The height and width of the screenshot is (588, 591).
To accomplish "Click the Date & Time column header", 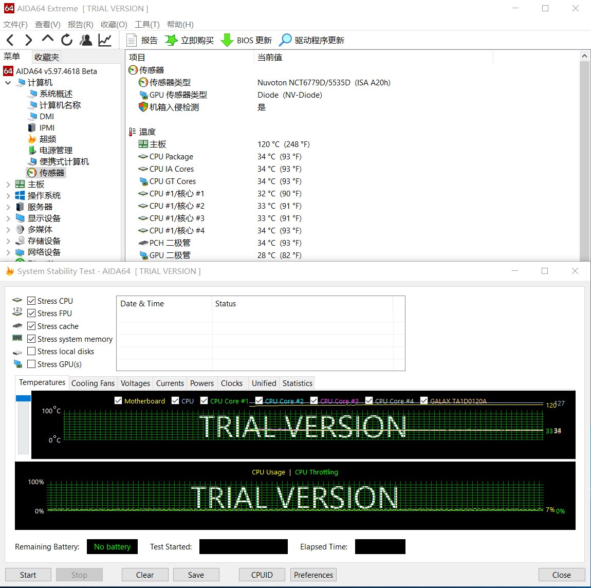I will click(x=164, y=303).
